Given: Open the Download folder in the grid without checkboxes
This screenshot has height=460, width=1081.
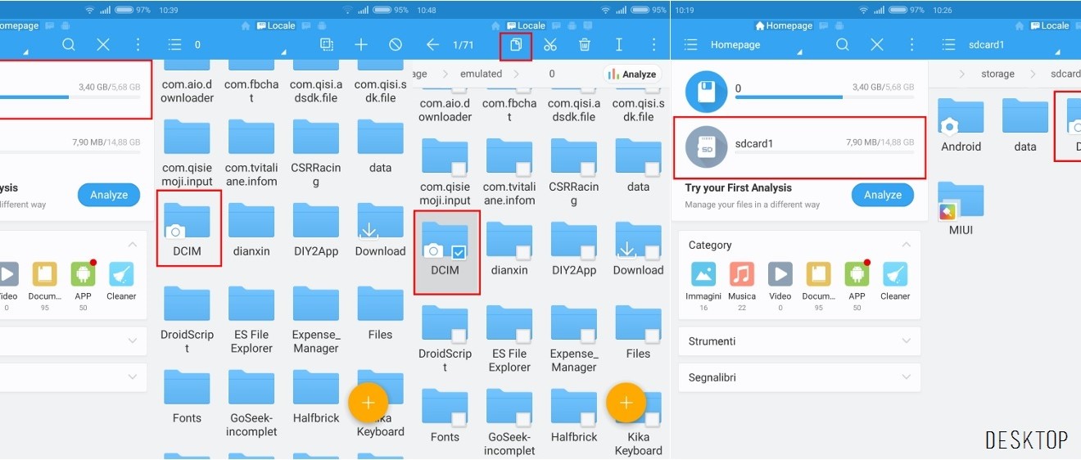Looking at the screenshot, I should click(x=380, y=222).
